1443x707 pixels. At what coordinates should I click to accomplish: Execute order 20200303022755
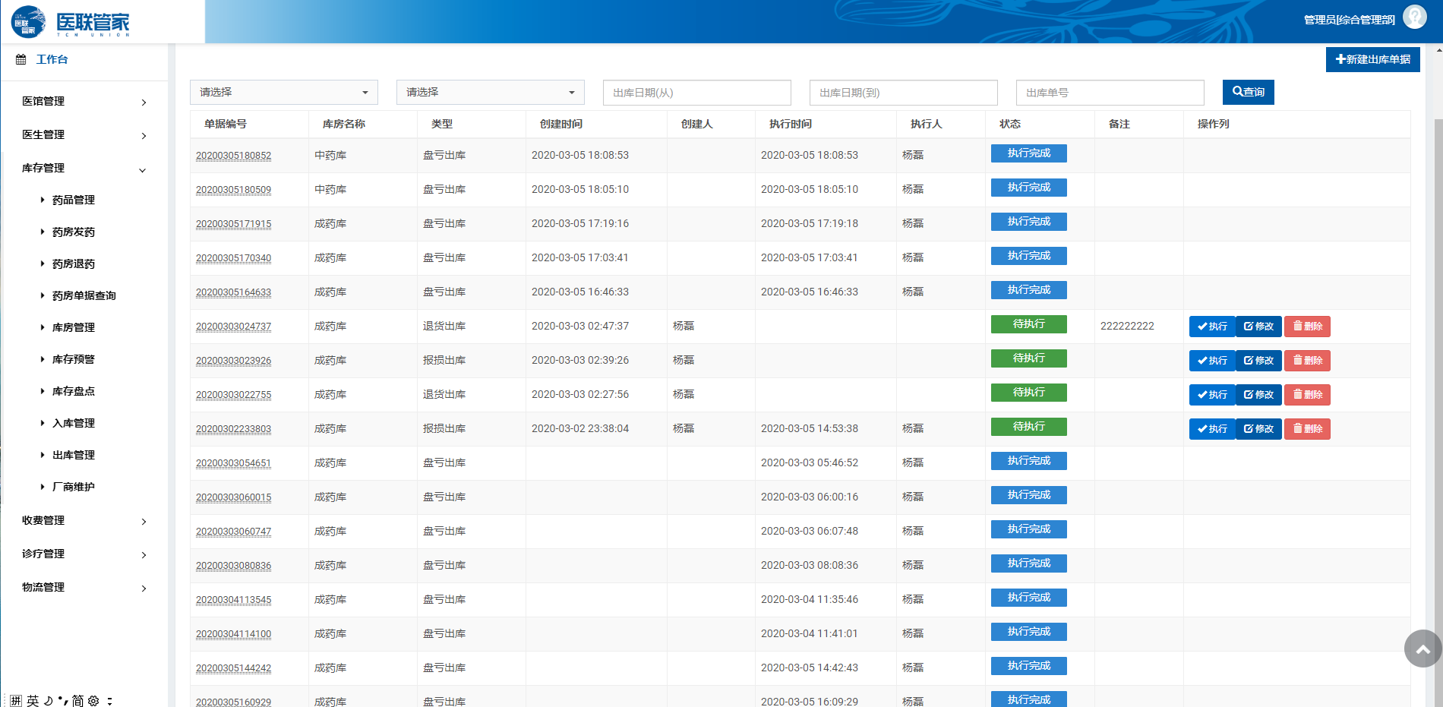(x=1212, y=395)
